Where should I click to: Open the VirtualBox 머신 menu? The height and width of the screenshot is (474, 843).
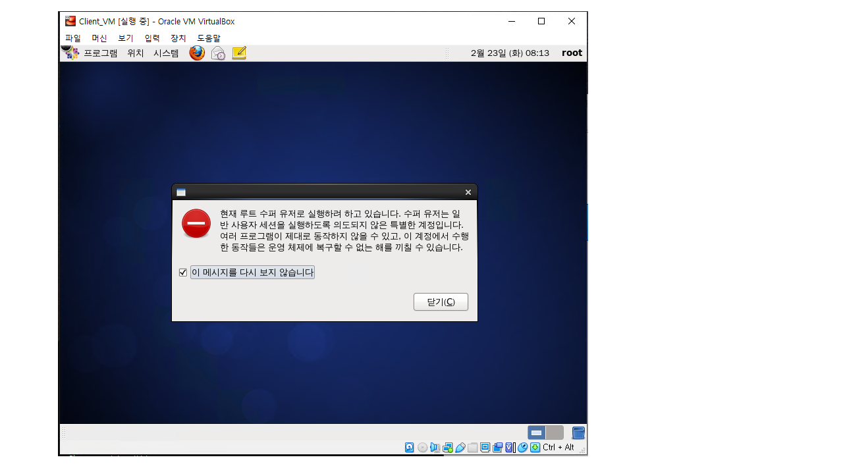[99, 38]
